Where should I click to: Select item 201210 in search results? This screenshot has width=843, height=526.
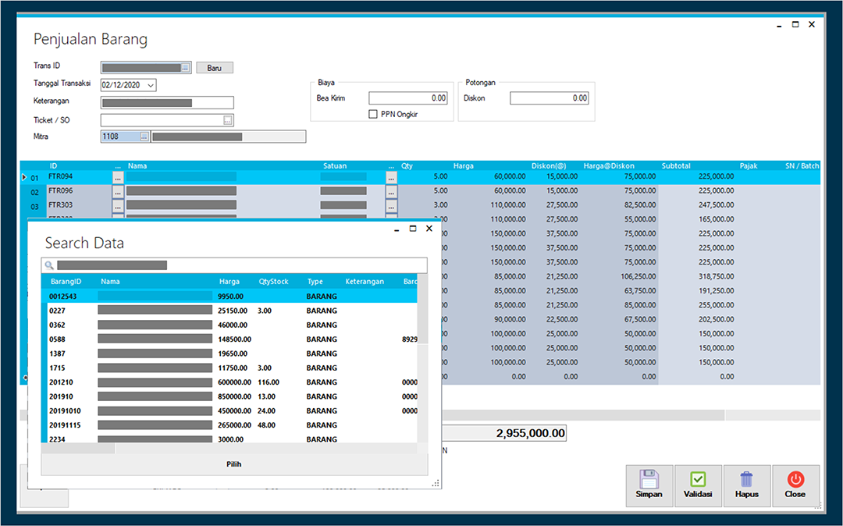point(229,382)
